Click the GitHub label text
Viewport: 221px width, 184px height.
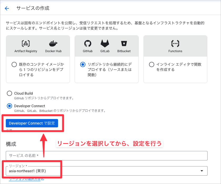[x=88, y=51]
